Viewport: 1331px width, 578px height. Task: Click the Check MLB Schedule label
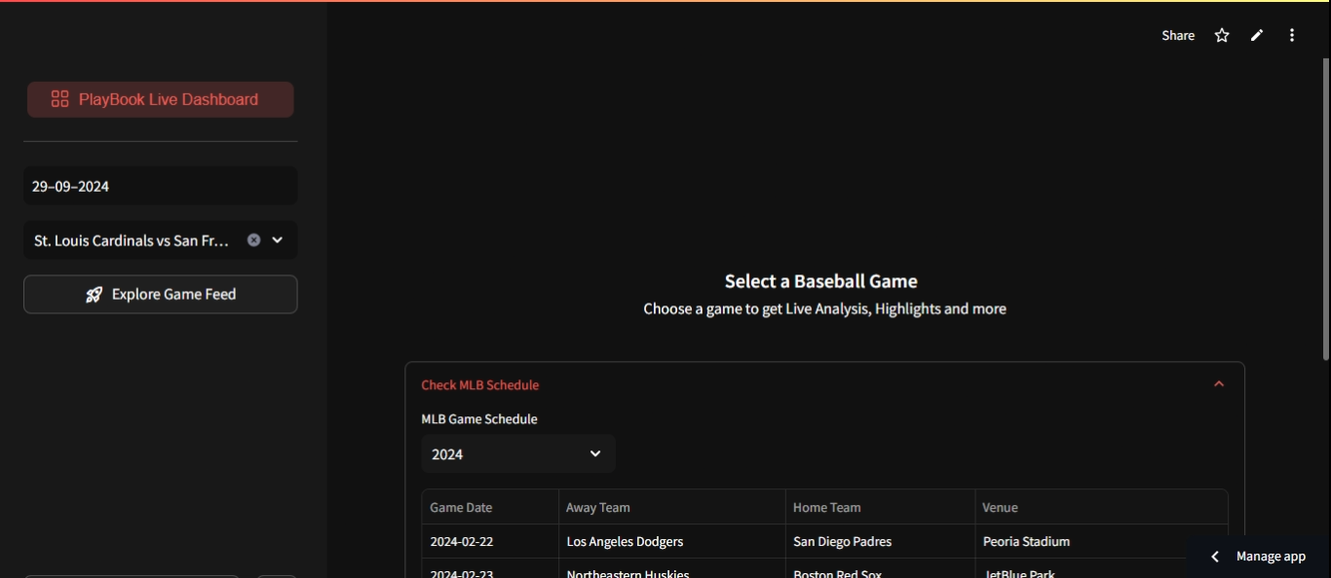(480, 384)
